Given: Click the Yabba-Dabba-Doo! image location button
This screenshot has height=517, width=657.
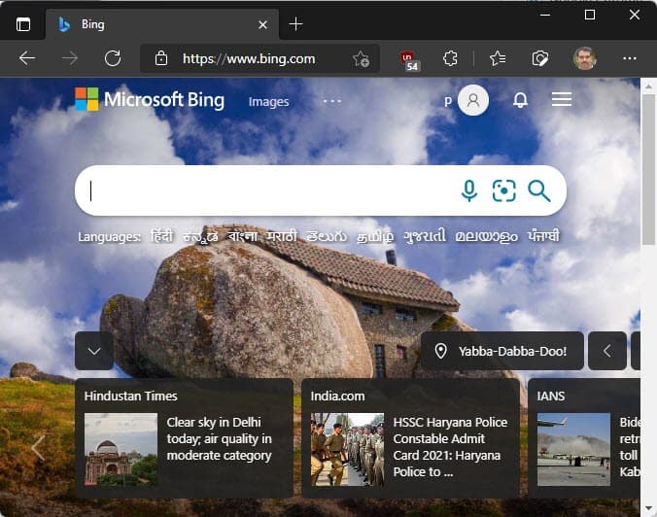Looking at the screenshot, I should coord(500,351).
